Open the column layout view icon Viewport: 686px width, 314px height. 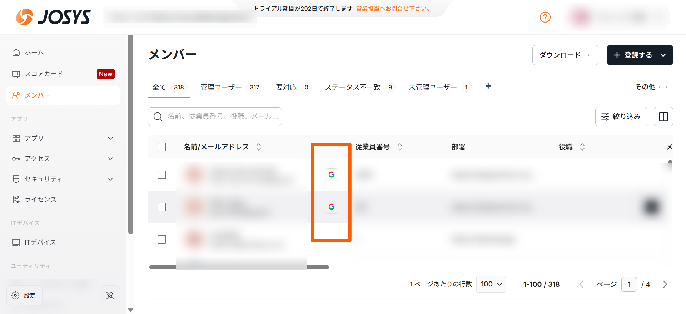[663, 117]
